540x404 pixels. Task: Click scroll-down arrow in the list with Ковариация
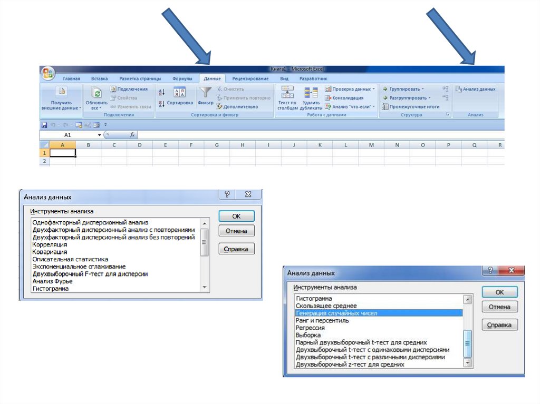coord(205,287)
